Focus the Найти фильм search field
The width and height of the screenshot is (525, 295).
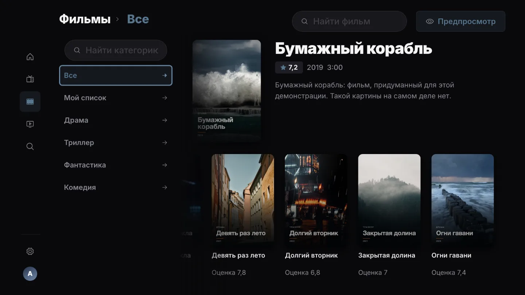(x=349, y=21)
